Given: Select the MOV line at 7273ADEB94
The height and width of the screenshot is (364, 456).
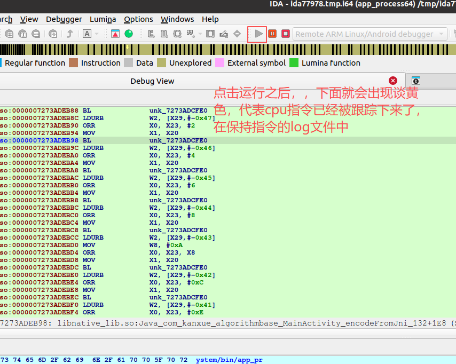Looking at the screenshot, I should click(228, 133).
